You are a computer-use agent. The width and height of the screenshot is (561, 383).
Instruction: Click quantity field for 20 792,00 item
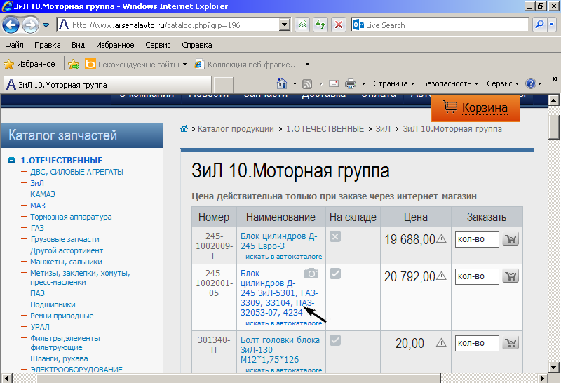coord(477,276)
